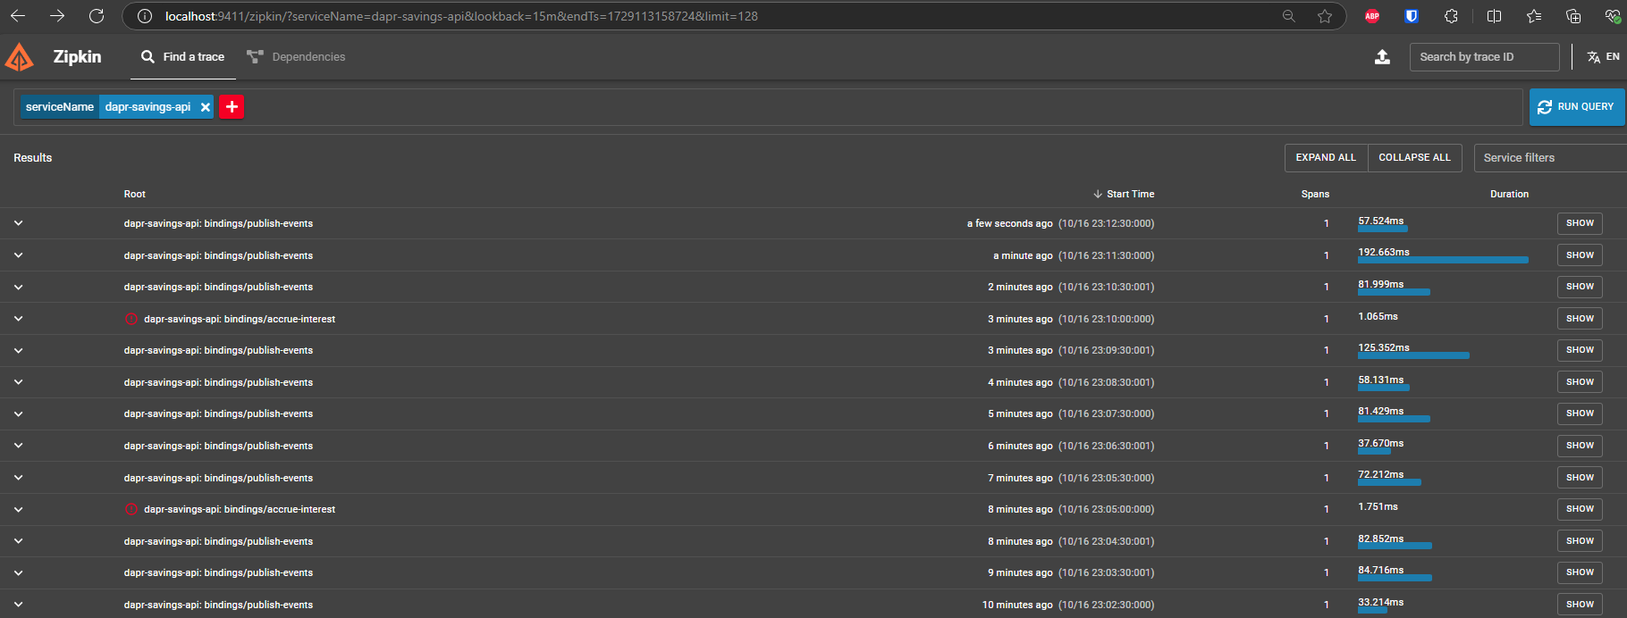This screenshot has width=1627, height=618.
Task: Open the Bitwarden shield extension icon
Action: tap(1412, 16)
